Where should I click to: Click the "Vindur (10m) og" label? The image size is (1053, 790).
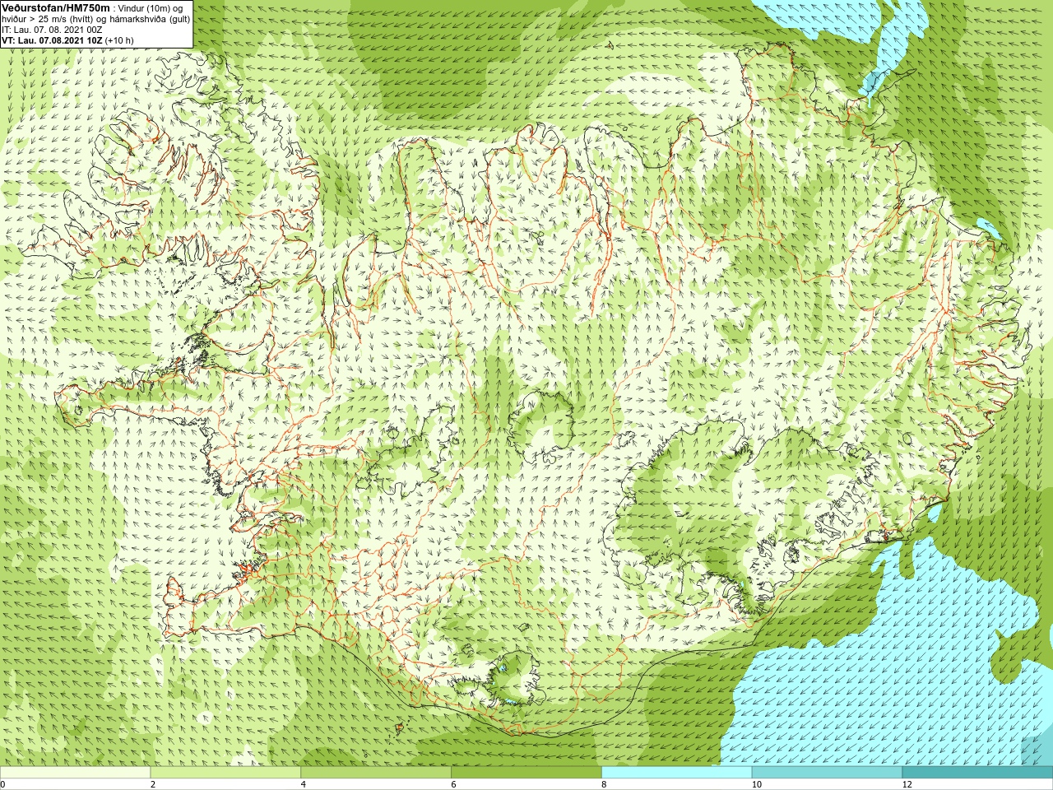click(151, 7)
